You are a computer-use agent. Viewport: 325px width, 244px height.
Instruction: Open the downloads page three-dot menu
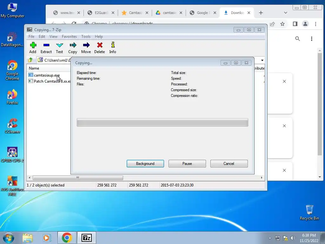(x=312, y=38)
